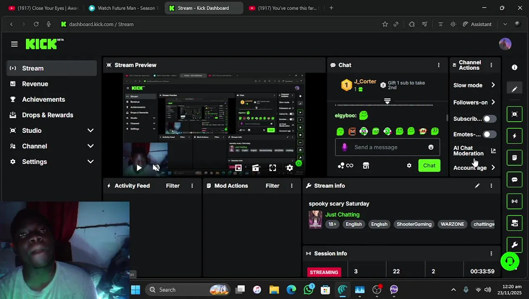The height and width of the screenshot is (299, 529).
Task: Toggle the Stream Preview panel icon in right sidebar
Action: [514, 114]
